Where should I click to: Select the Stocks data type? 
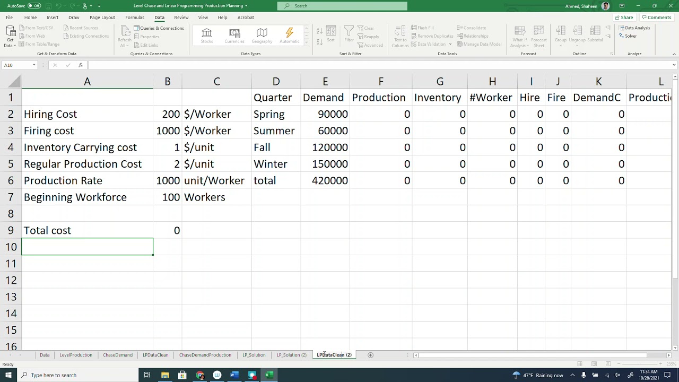tap(207, 36)
